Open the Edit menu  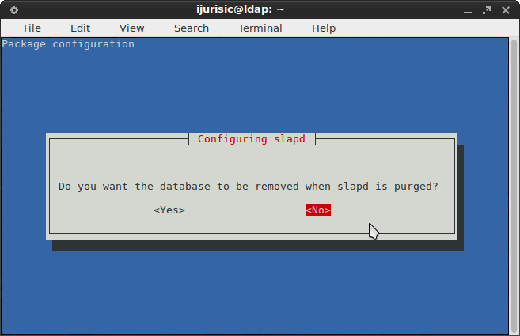tap(80, 28)
